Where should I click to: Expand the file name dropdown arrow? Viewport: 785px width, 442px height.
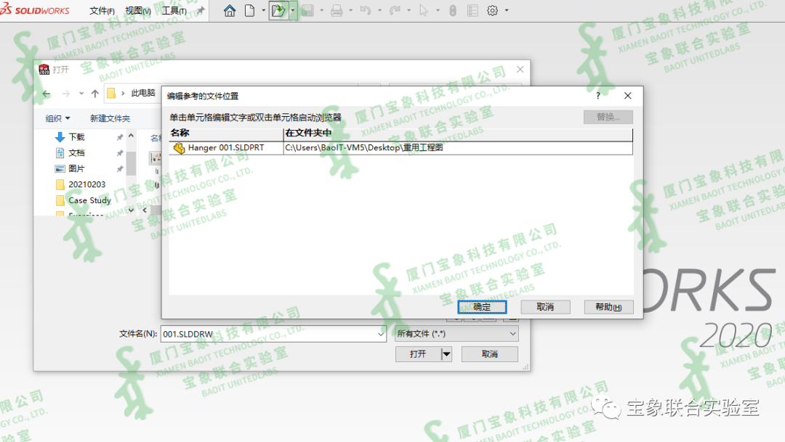[381, 334]
